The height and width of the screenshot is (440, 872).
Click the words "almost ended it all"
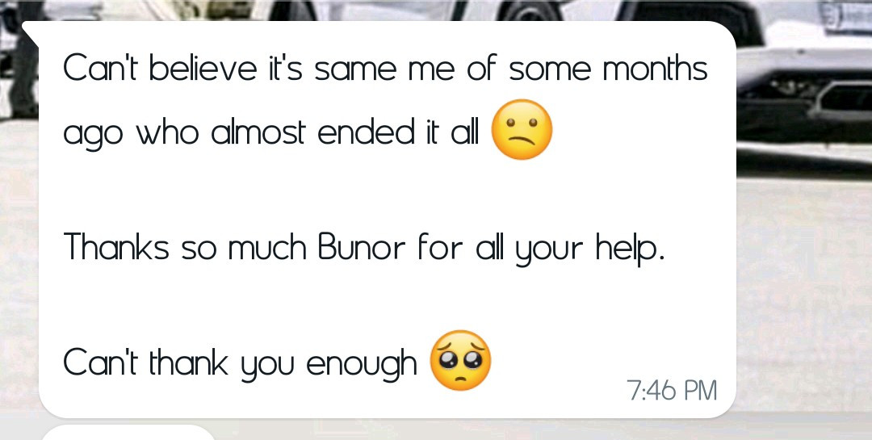click(x=345, y=132)
